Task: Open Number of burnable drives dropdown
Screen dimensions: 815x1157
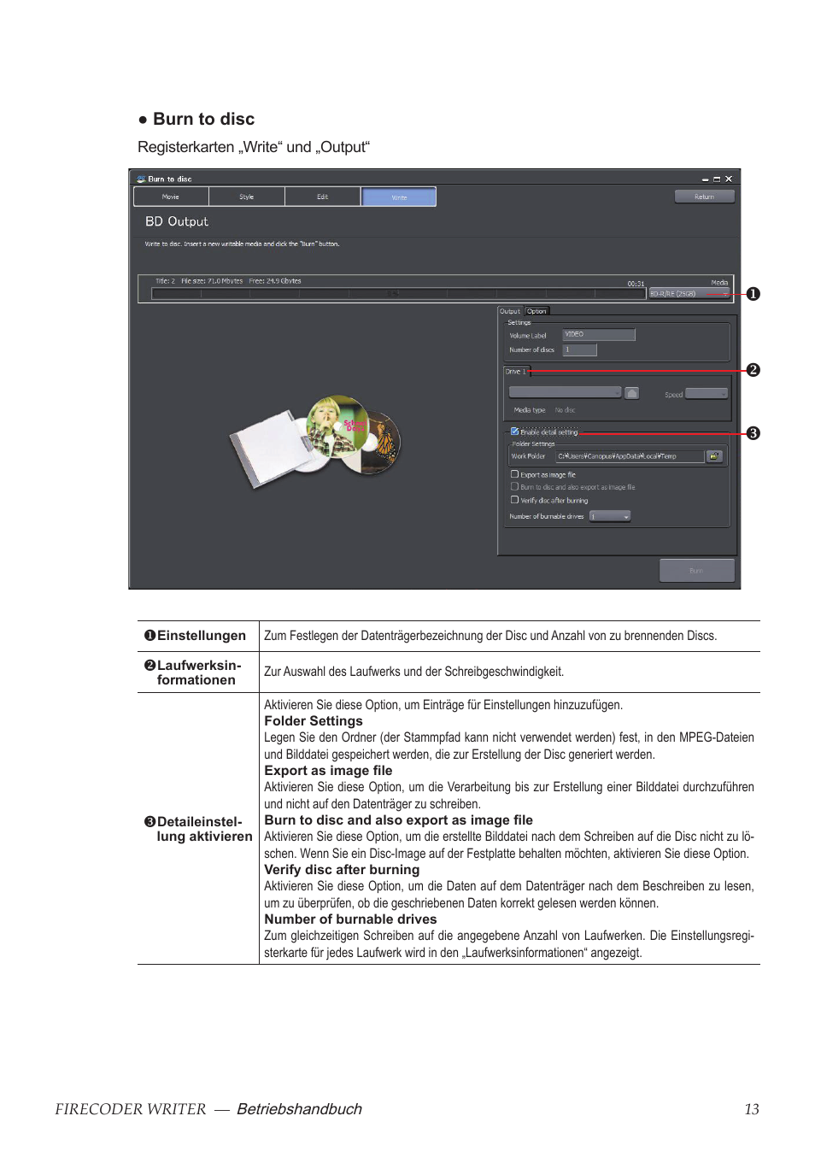Action: click(x=610, y=516)
